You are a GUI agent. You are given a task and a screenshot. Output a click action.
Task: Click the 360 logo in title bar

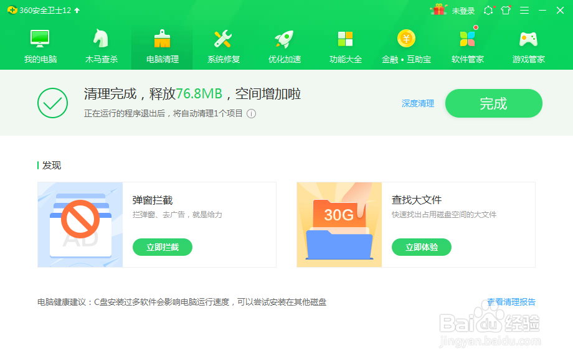(x=12, y=10)
